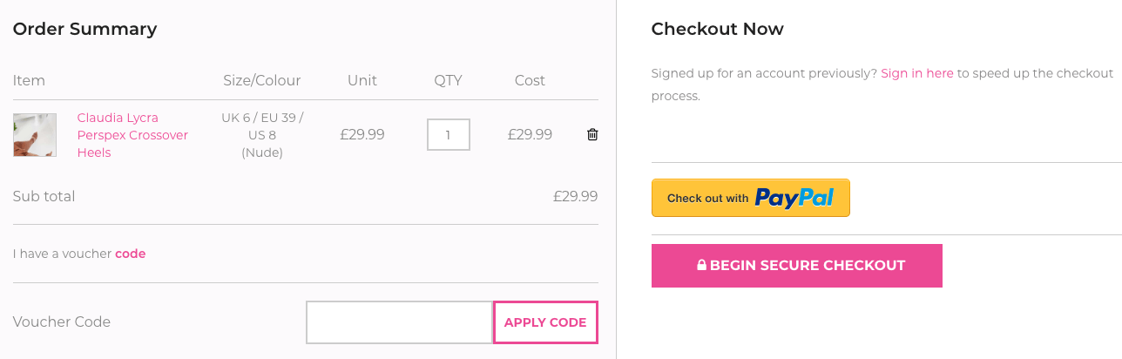The width and height of the screenshot is (1122, 359).
Task: Choose 'Check out with' PayPal button text
Action: coord(707,199)
